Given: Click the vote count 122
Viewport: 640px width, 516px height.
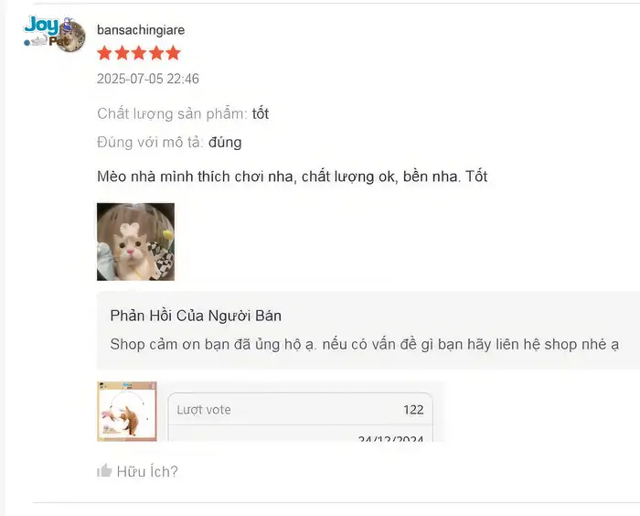Looking at the screenshot, I should [x=413, y=409].
